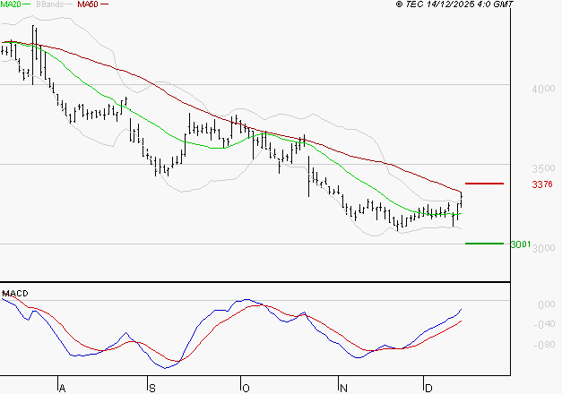
Task: Click the TEC 14/12/2025 timestamp text
Action: [x=454, y=4]
